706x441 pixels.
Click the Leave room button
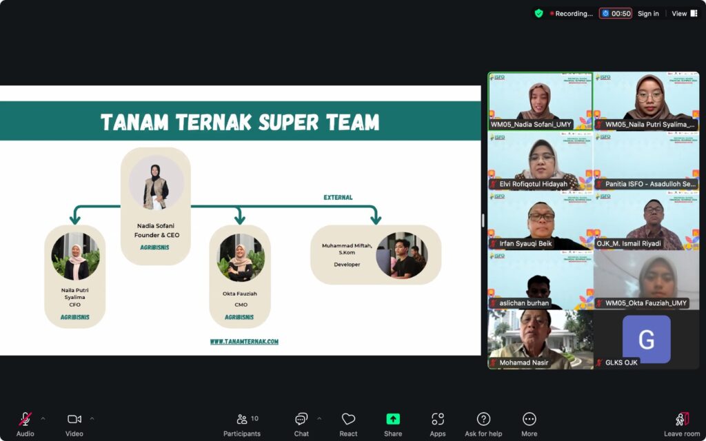682,424
